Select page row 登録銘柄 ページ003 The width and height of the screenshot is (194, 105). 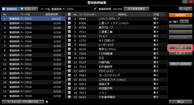point(33,28)
